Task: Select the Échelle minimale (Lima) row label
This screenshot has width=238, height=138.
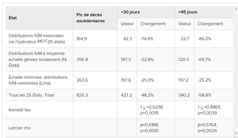Action: [x=38, y=80]
